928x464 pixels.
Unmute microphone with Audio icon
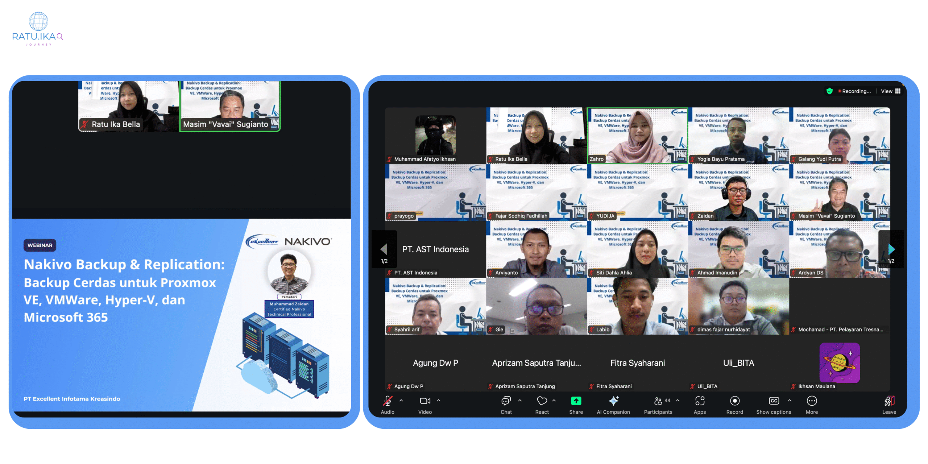387,401
